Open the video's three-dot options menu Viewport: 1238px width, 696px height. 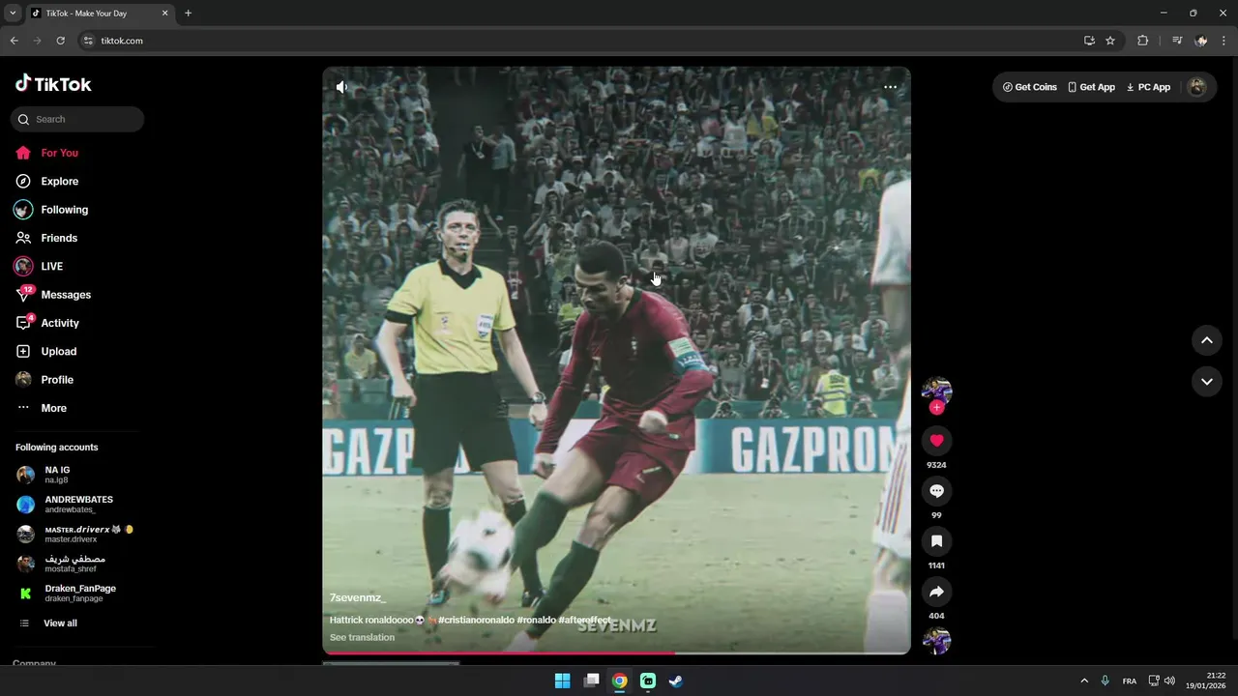pos(890,87)
